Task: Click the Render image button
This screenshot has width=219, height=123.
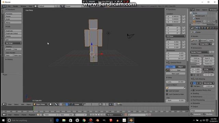Action: tap(194, 40)
